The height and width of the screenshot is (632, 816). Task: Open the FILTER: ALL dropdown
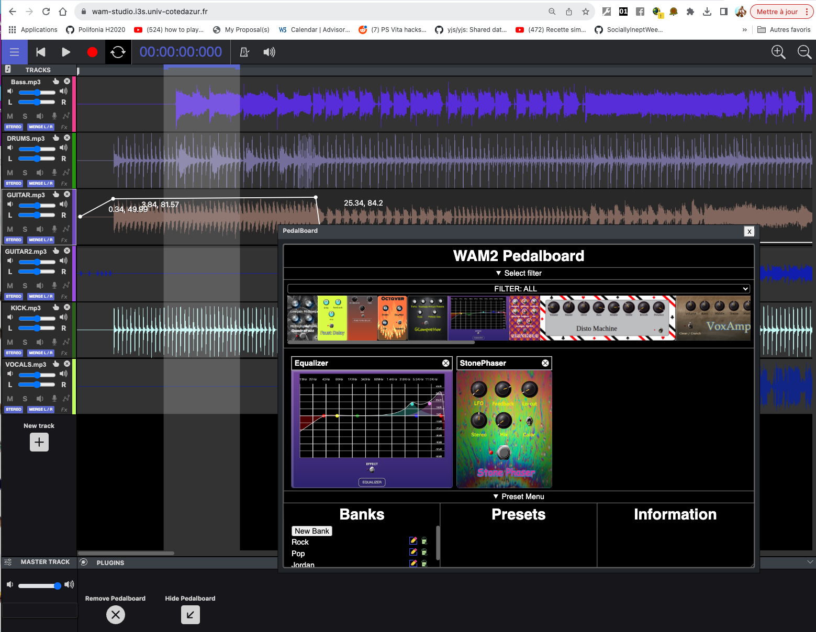tap(519, 289)
